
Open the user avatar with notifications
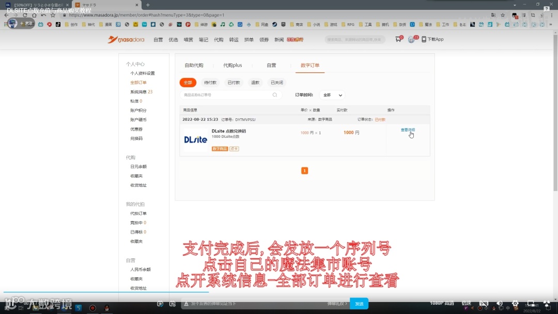(411, 39)
